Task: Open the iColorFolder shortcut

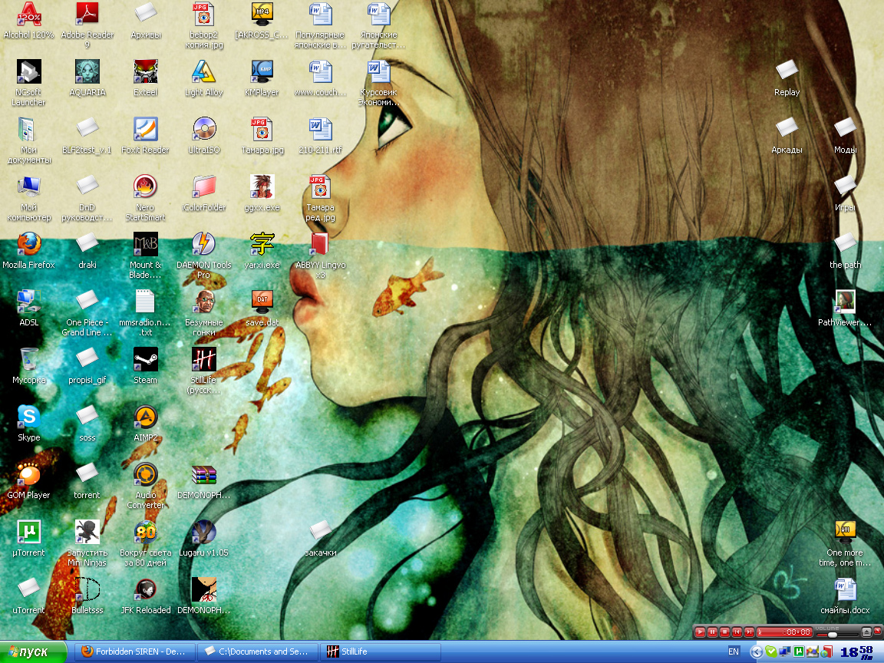Action: (x=204, y=193)
